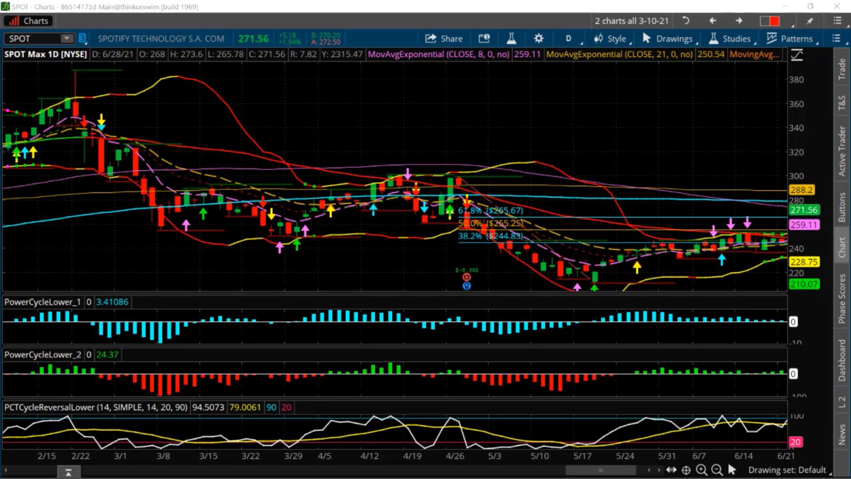Click the undo/reset curved arrow icon
Screen dimensions: 851x479
point(686,21)
